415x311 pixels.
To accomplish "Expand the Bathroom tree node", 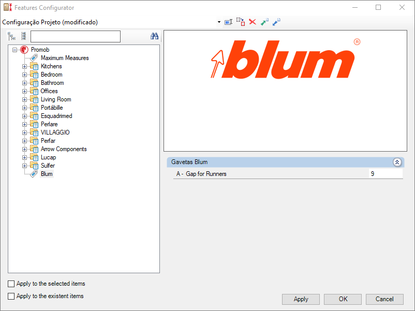I will [x=24, y=83].
